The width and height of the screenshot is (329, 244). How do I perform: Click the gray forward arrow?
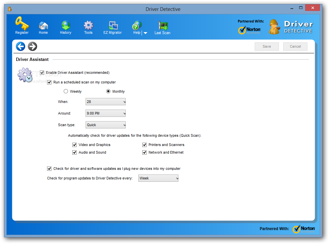tap(33, 46)
